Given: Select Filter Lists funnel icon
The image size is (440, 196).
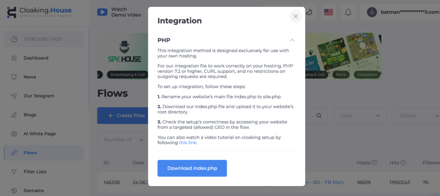Looking at the screenshot, I should pos(14,171).
